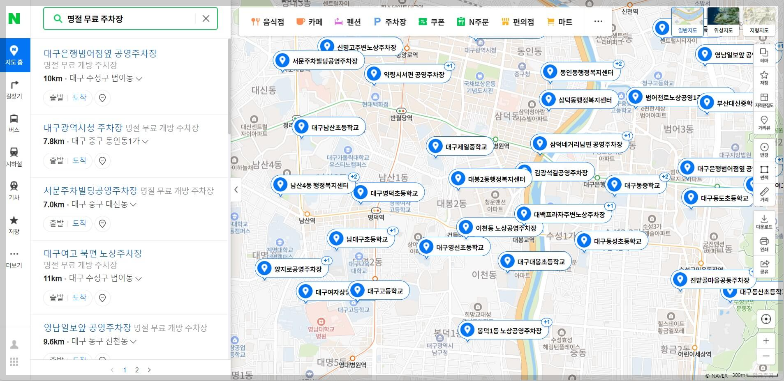Click the 공유 share map icon

(765, 265)
